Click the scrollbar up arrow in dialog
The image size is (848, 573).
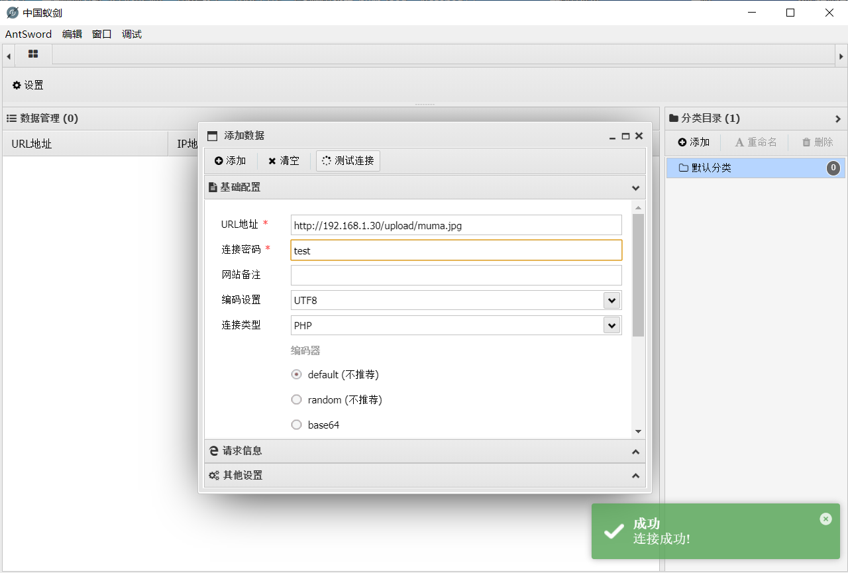[x=638, y=208]
